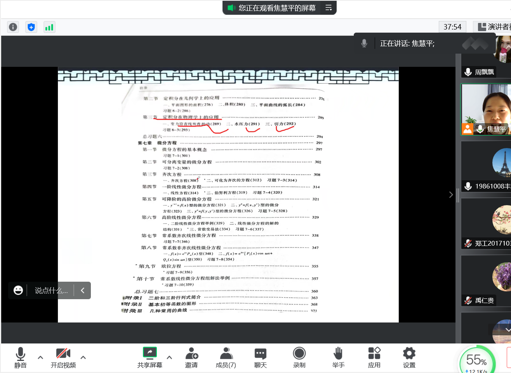Image resolution: width=511 pixels, height=373 pixels.
Task: Click 第七章 微分方程 heading in shared page
Action: tap(157, 143)
